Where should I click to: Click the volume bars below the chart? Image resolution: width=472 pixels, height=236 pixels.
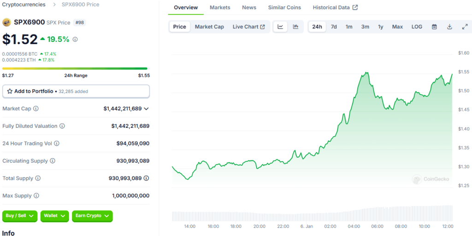(312, 213)
